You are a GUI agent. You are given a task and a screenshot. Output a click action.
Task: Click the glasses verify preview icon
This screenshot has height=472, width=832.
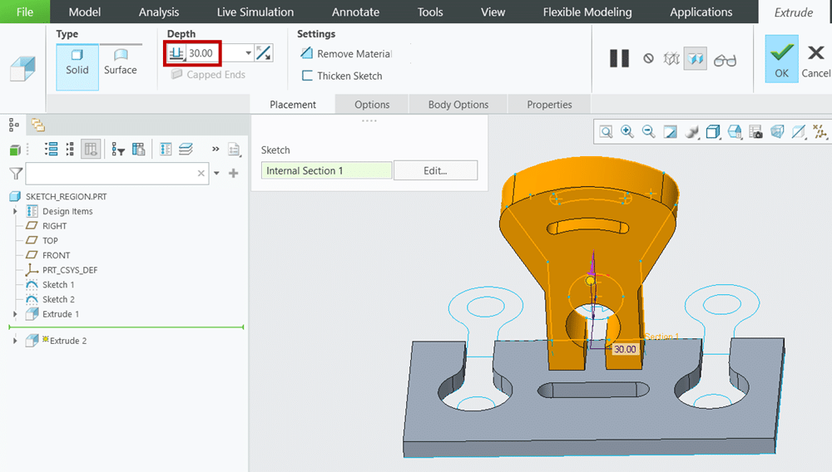point(726,60)
